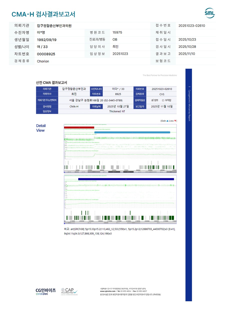Click the 검사일시 date 2025/10/28
Screen dimensions: 225x318
(187, 47)
